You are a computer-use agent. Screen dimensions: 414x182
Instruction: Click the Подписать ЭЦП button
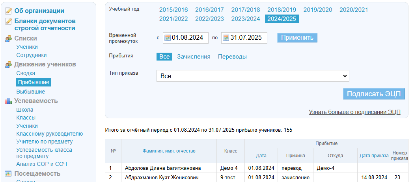coord(374,94)
